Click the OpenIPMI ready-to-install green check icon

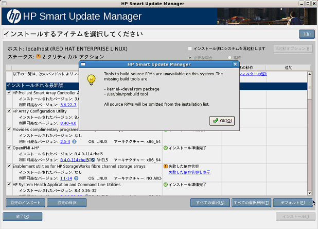click(x=166, y=148)
